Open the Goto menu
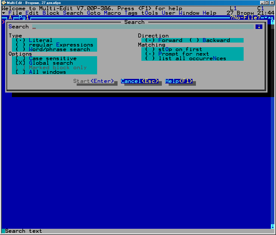The height and width of the screenshot is (235, 276). pyautogui.click(x=94, y=13)
